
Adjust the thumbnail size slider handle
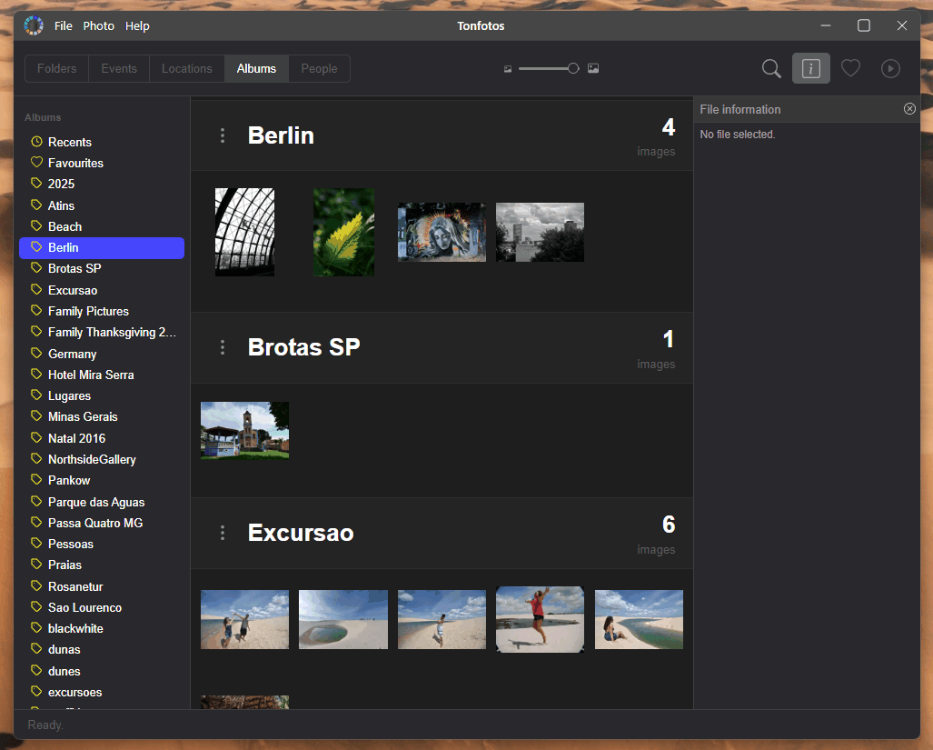pos(573,68)
